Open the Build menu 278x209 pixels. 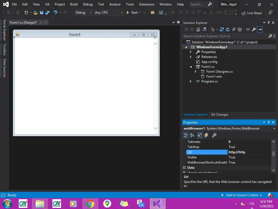pyautogui.click(x=74, y=4)
